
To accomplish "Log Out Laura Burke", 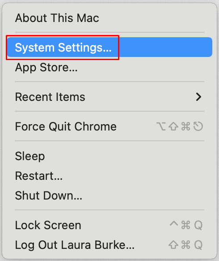I will click(109, 245).
